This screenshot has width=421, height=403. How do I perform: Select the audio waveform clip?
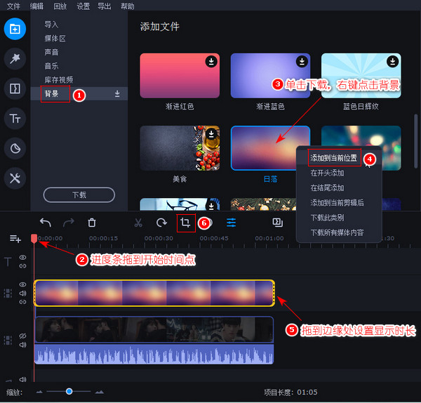click(154, 354)
